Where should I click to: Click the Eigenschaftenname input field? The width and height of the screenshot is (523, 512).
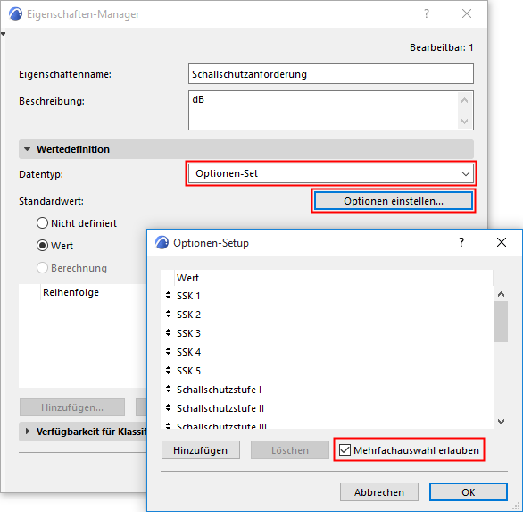pyautogui.click(x=331, y=74)
